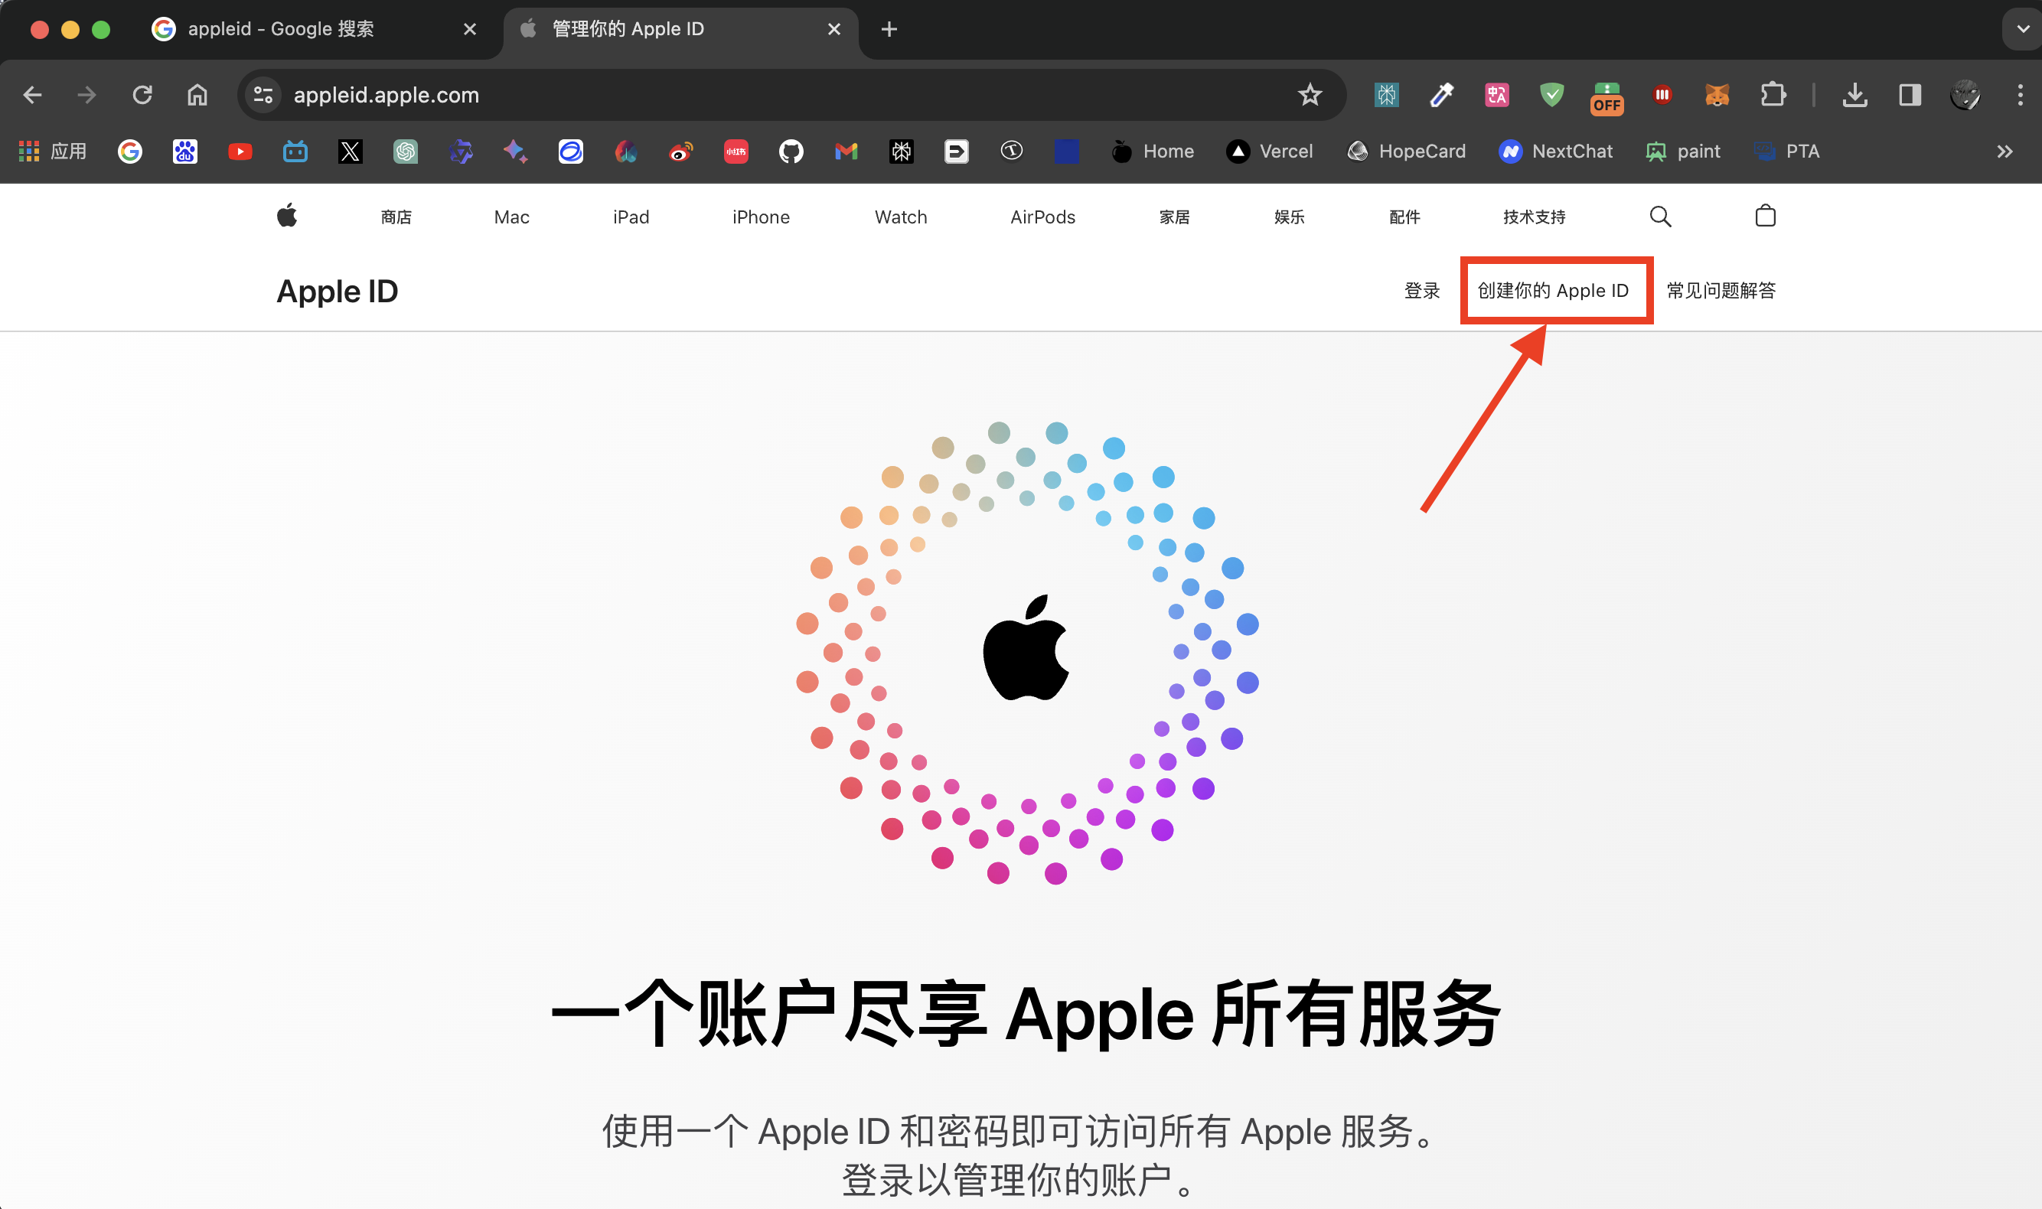Click the OFF extension toggle icon
This screenshot has height=1209, width=2042.
[1607, 98]
